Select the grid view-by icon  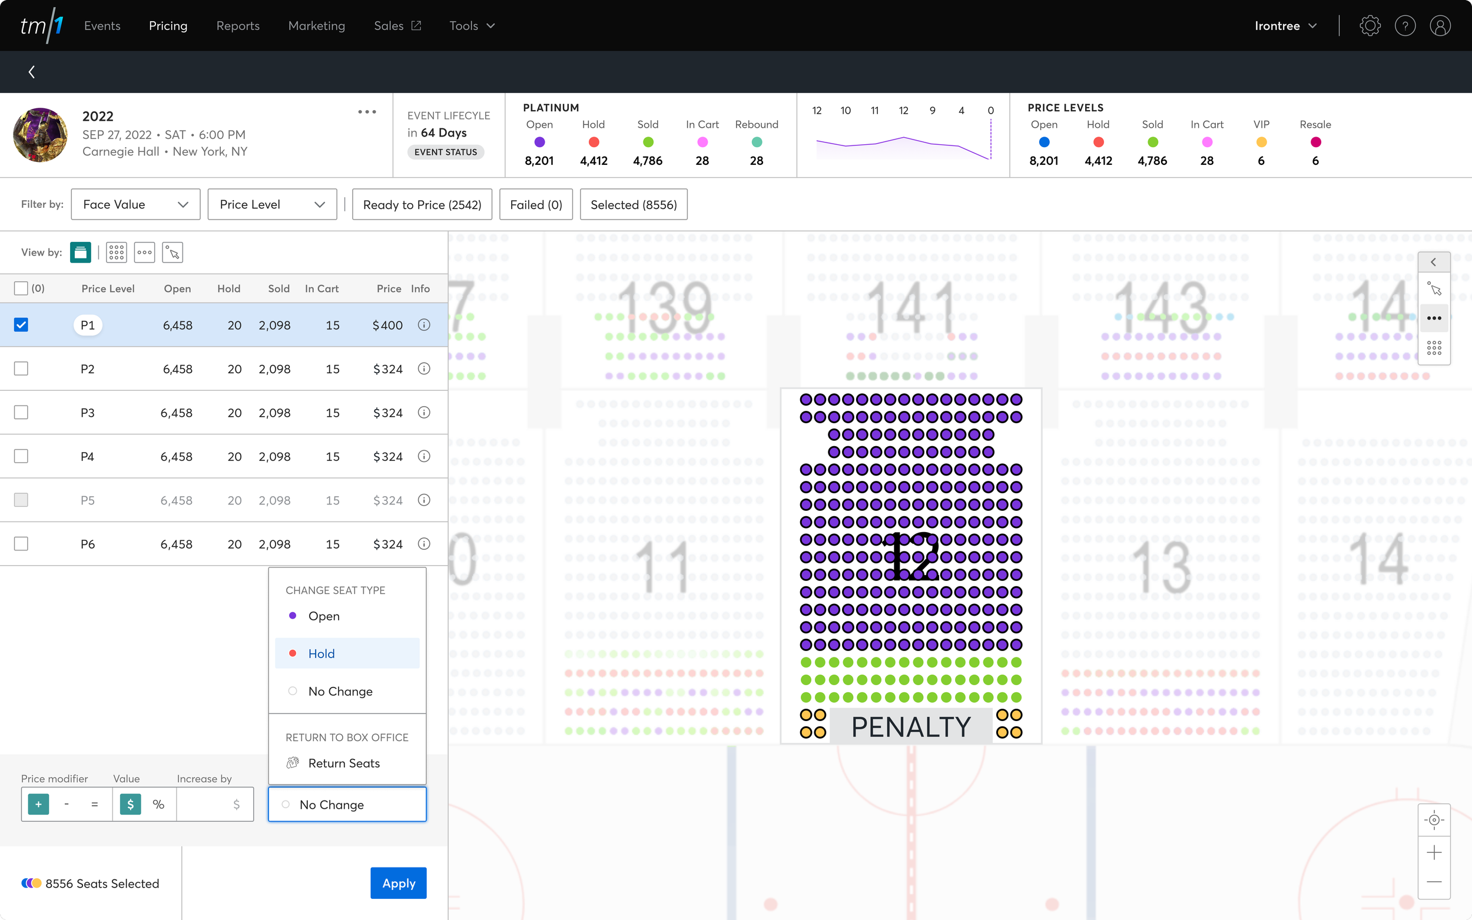click(116, 252)
